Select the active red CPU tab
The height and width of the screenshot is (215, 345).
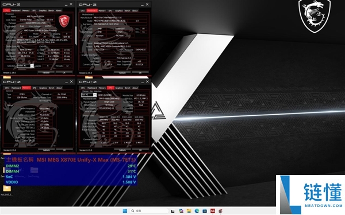coord(6,10)
